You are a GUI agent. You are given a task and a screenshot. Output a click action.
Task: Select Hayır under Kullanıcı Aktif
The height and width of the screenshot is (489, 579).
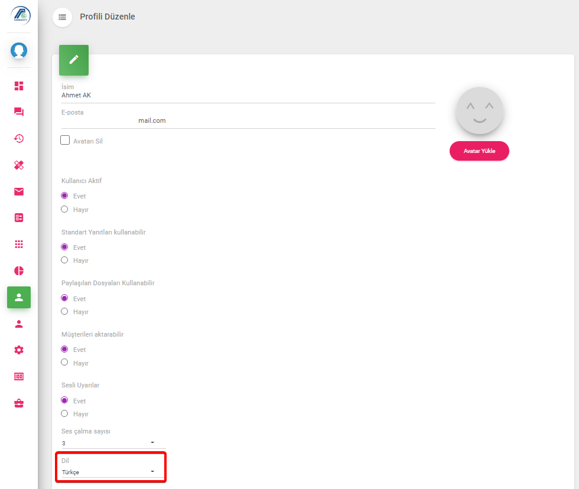pyautogui.click(x=64, y=209)
